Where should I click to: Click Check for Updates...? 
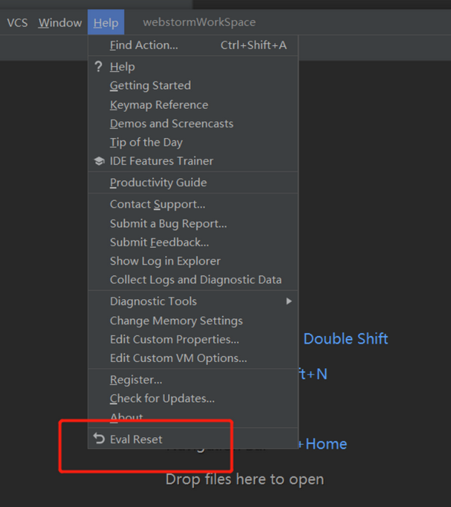click(x=193, y=399)
